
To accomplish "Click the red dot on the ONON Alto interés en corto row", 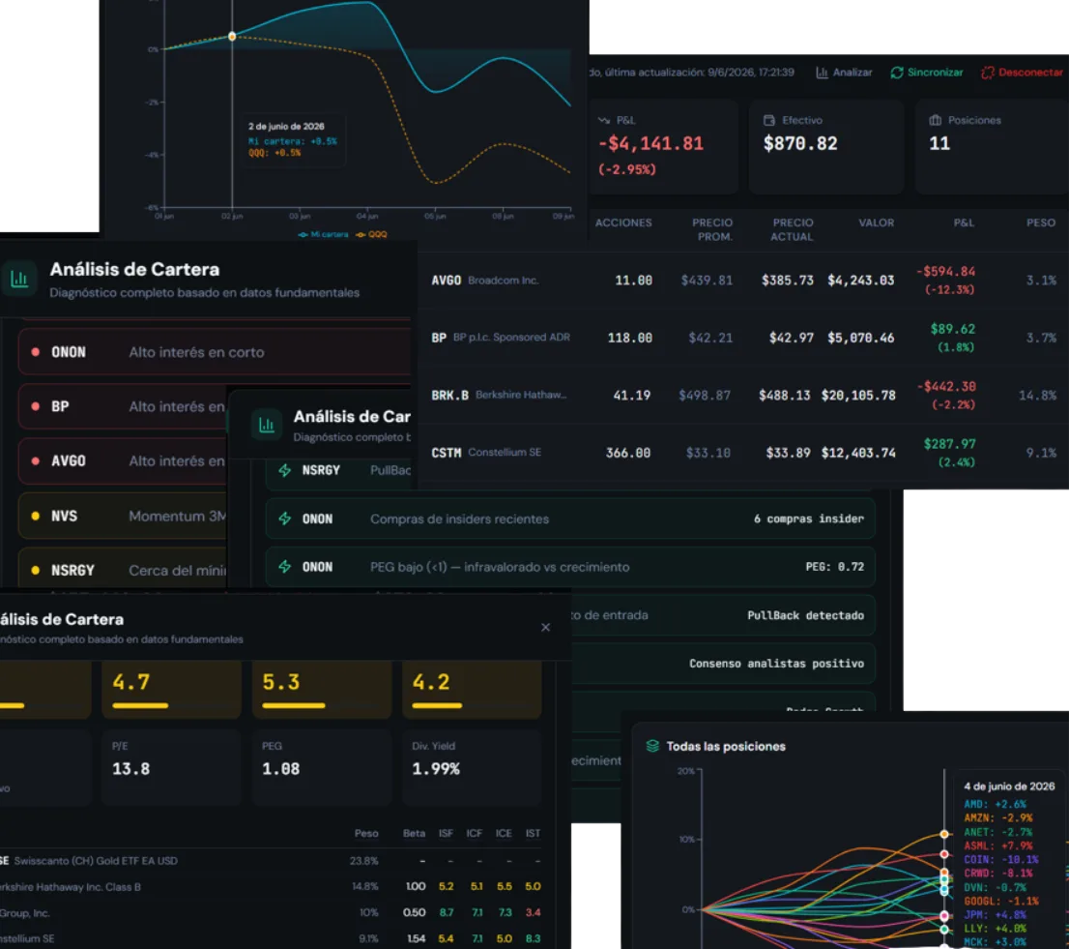I will pos(36,352).
